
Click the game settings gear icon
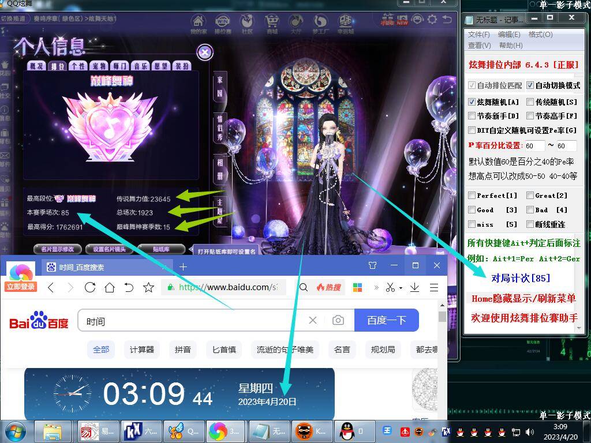coord(432,19)
